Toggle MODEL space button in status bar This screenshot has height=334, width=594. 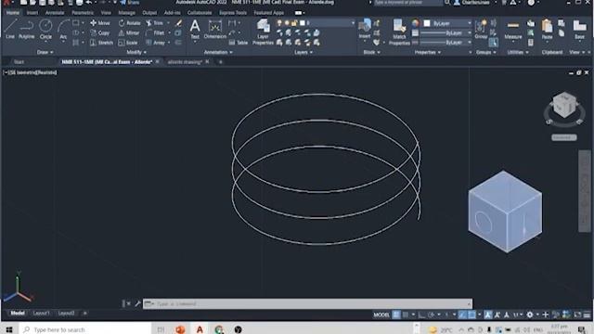coord(381,315)
